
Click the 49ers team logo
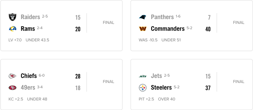click(12, 88)
